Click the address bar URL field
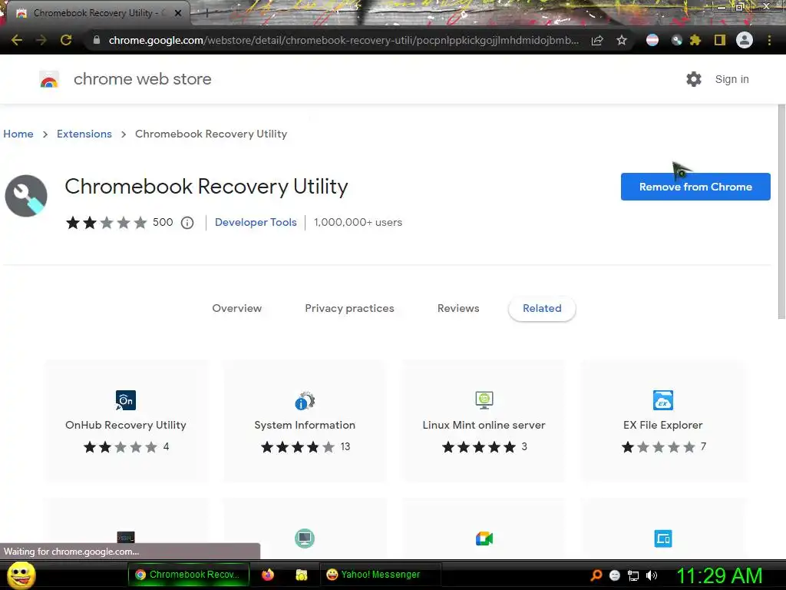Viewport: 786px width, 590px height. [x=343, y=40]
